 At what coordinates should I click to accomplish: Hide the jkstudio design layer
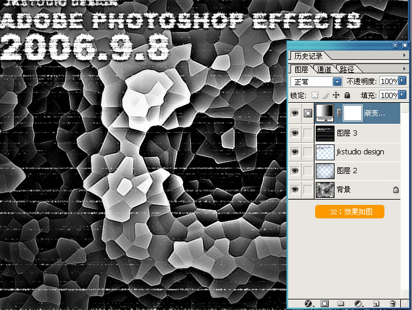(295, 152)
